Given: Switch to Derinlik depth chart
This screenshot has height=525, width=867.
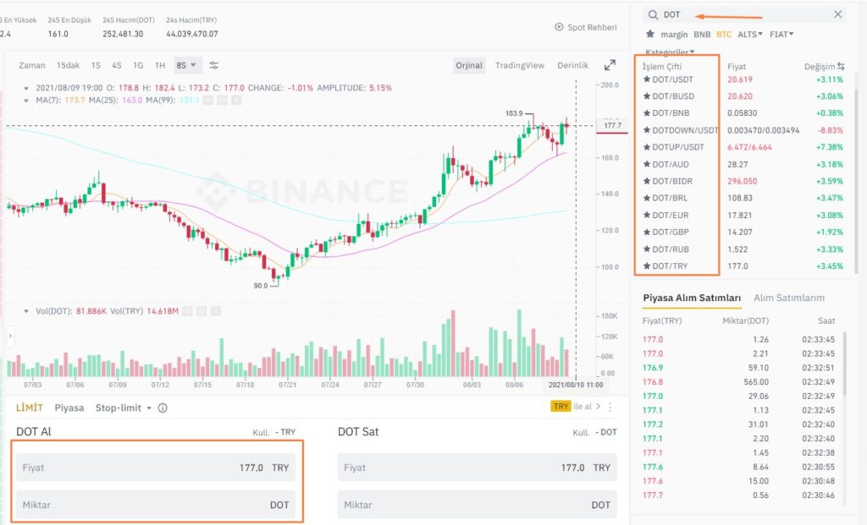Looking at the screenshot, I should click(573, 65).
